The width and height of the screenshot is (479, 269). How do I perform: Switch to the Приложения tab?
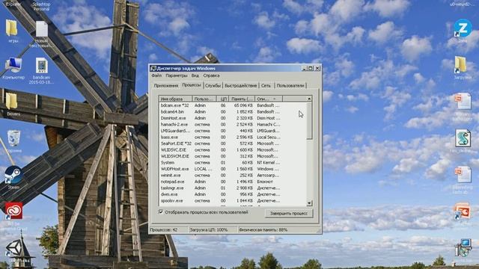(x=166, y=86)
